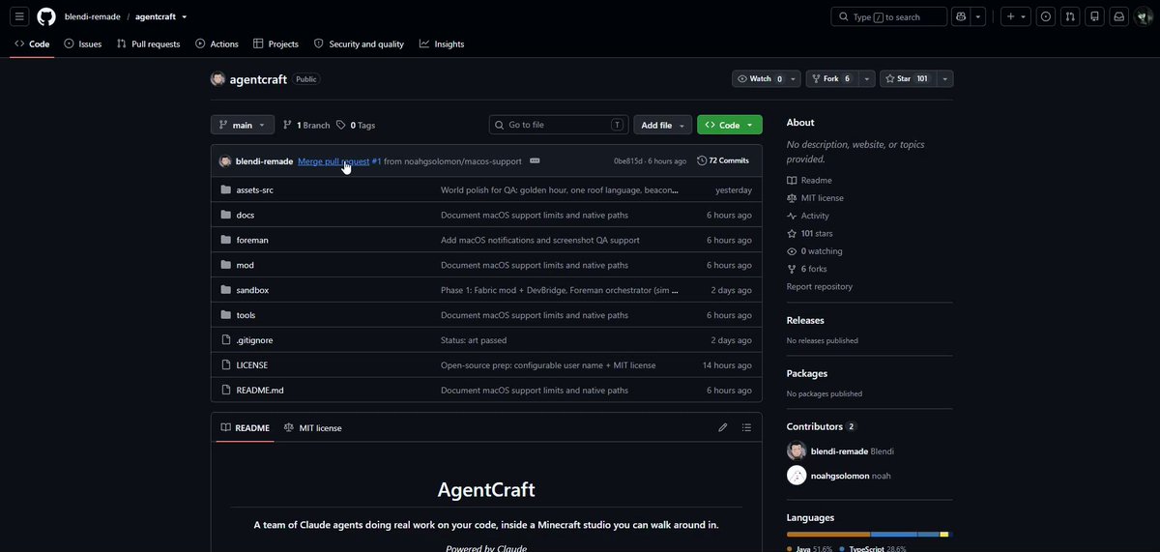1160x552 pixels.
Task: Open the Fork options dropdown arrow
Action: pyautogui.click(x=866, y=78)
